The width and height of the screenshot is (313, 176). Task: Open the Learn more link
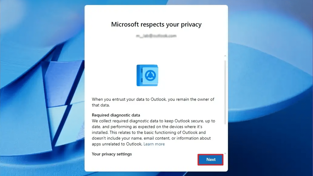[x=154, y=144]
